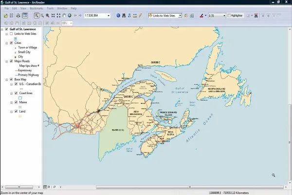Open the Go To XY tool
Viewport: 292px width, 195px height.
tap(129, 16)
